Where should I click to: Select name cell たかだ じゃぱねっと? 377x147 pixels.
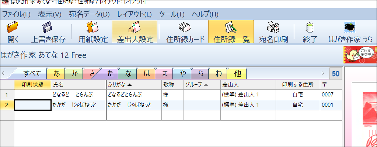[78, 105]
